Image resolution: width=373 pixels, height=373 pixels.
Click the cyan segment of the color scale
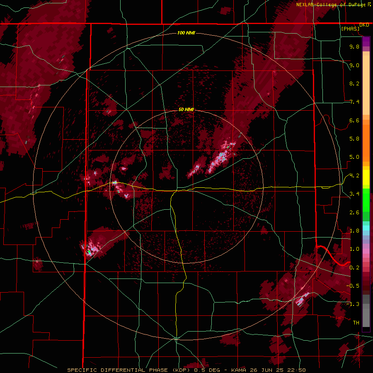tap(366, 228)
